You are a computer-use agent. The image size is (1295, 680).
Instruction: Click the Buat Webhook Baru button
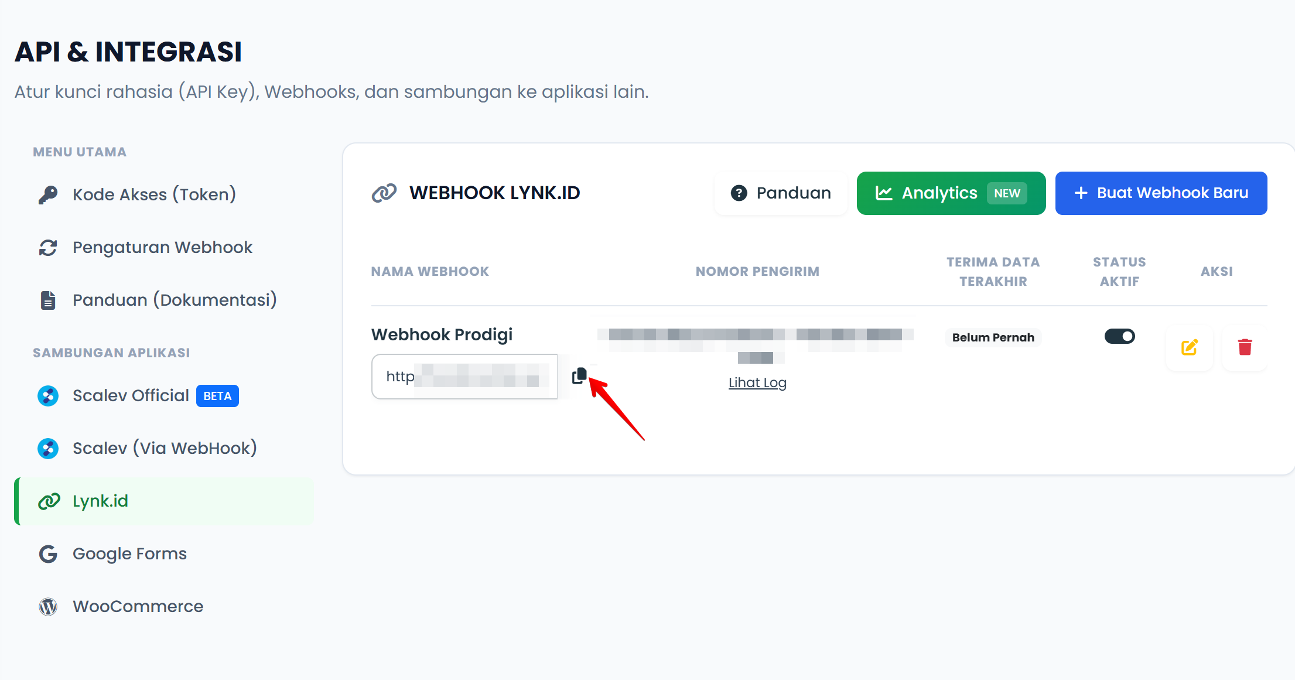click(x=1161, y=193)
